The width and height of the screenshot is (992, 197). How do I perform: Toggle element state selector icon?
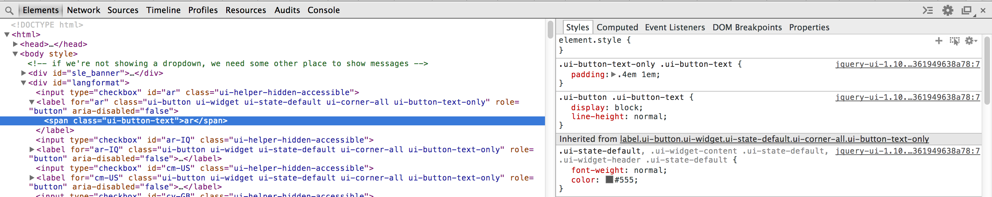pyautogui.click(x=955, y=41)
